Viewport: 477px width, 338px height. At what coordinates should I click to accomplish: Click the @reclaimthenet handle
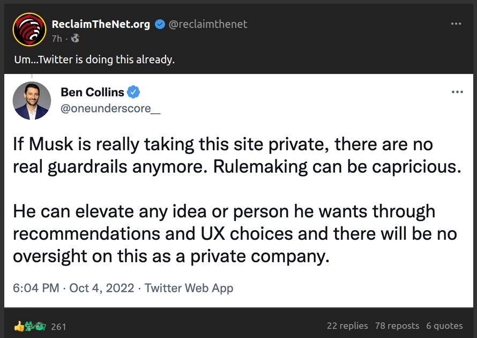tap(208, 24)
